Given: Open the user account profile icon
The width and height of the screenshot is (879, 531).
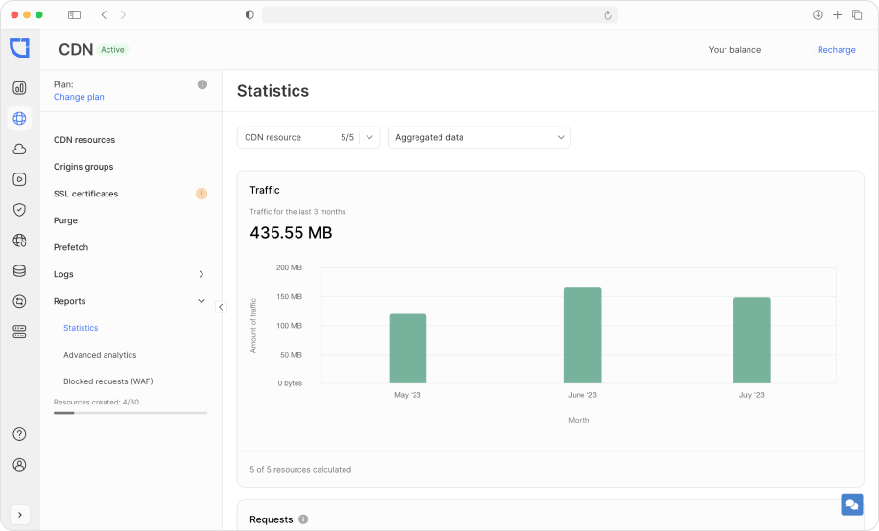Looking at the screenshot, I should point(19,465).
